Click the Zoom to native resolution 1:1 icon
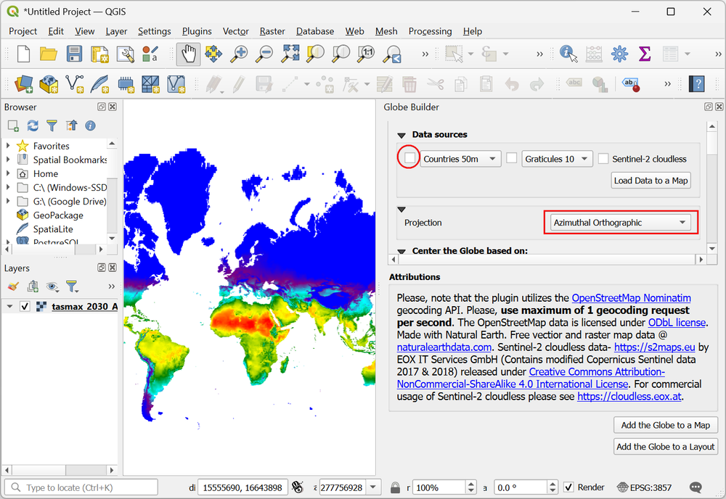 [x=366, y=54]
